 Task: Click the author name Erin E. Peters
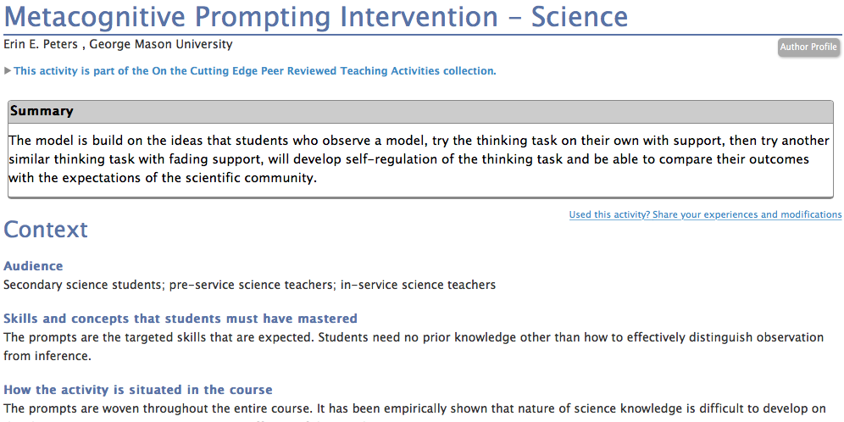tap(41, 44)
